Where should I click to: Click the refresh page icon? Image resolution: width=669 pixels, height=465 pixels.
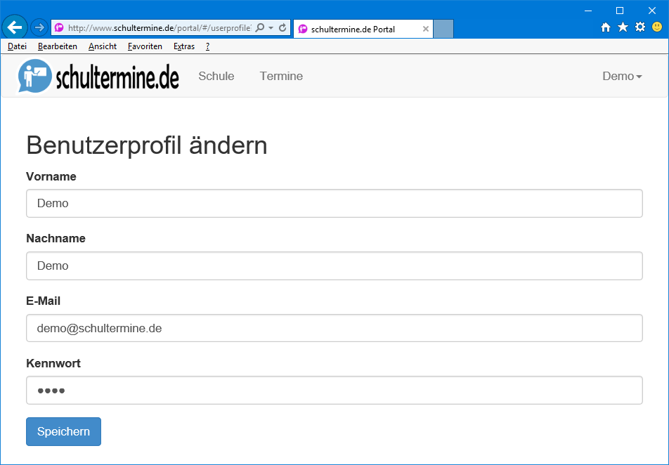coord(282,27)
